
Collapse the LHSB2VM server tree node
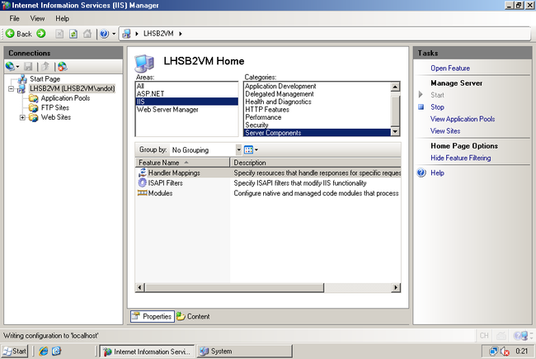coord(11,88)
